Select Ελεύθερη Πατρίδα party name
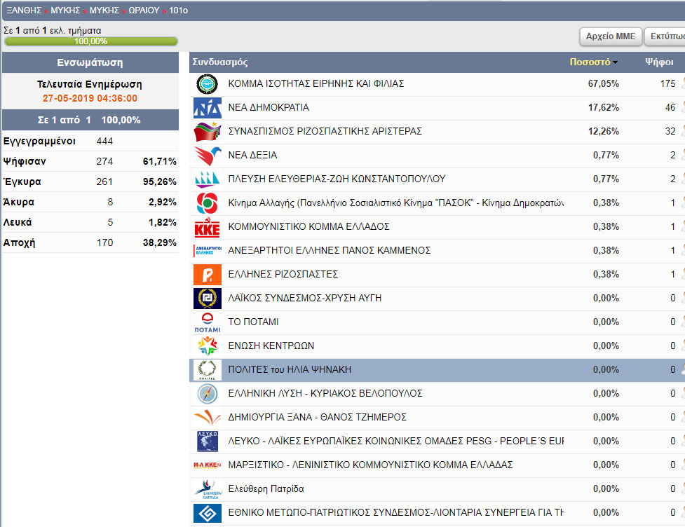This screenshot has width=685, height=527. tap(266, 488)
